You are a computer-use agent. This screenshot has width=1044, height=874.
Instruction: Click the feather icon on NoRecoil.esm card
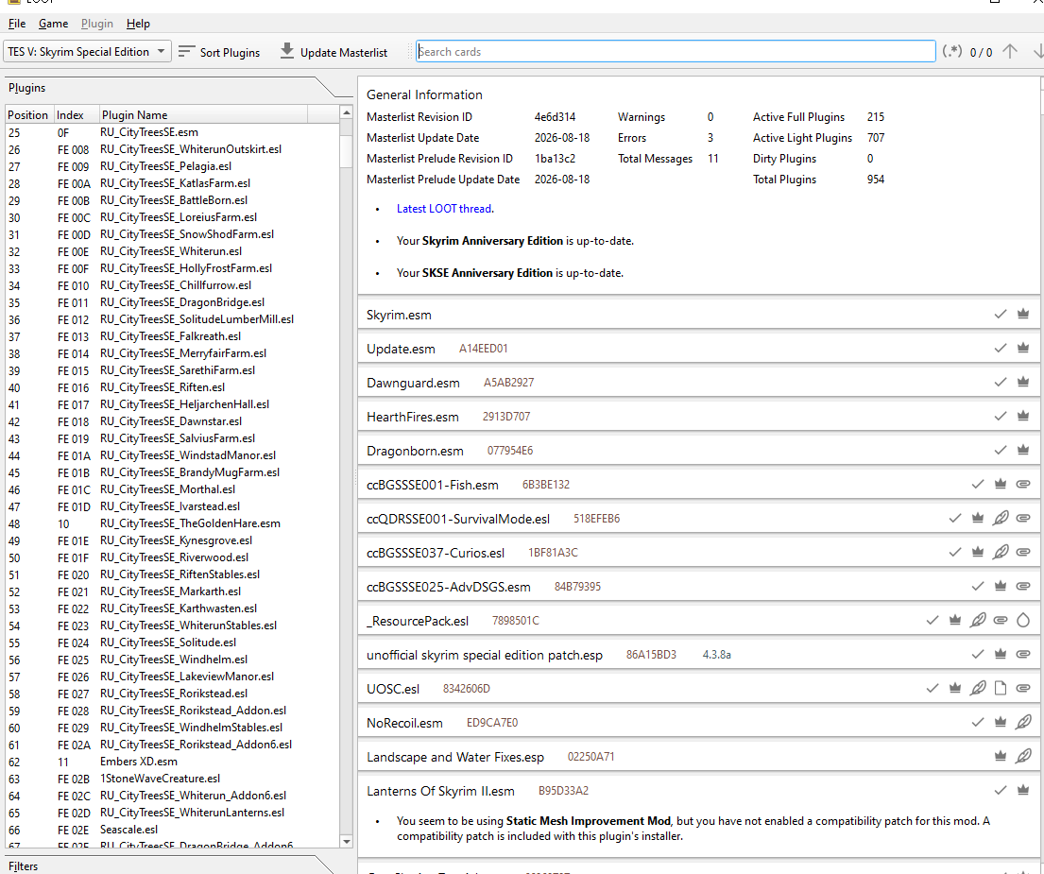[x=1022, y=722]
